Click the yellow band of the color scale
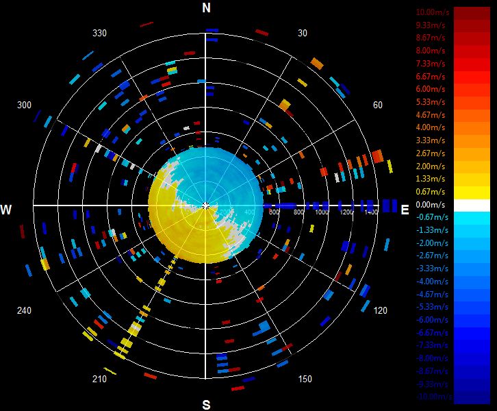The image size is (497, 411). pos(472,192)
